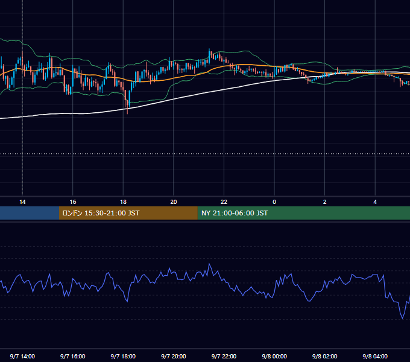Click the 9/7 14:00 time label

click(22, 356)
